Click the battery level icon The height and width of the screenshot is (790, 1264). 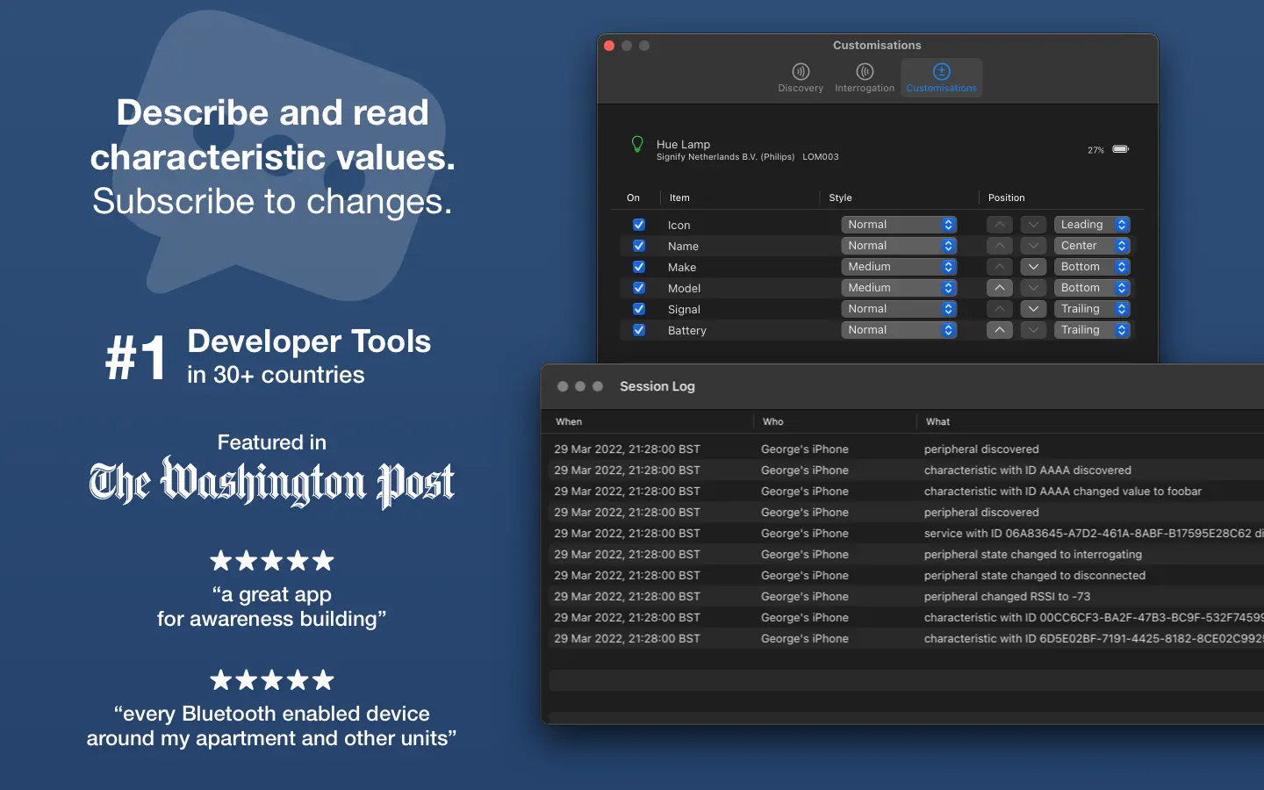tap(1121, 149)
